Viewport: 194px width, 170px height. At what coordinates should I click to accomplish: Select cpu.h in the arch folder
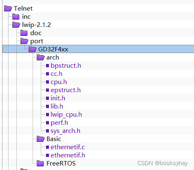[59, 82]
